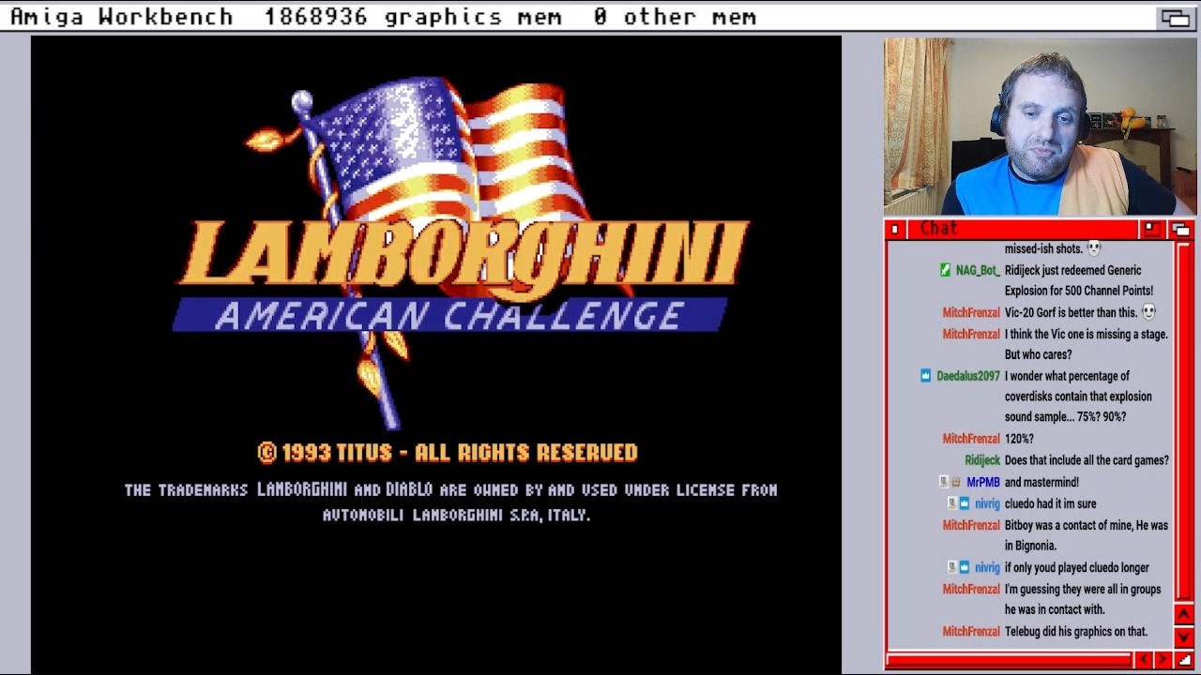The height and width of the screenshot is (675, 1201).
Task: Click the '1868936 graphics mem' readout
Action: pyautogui.click(x=413, y=17)
